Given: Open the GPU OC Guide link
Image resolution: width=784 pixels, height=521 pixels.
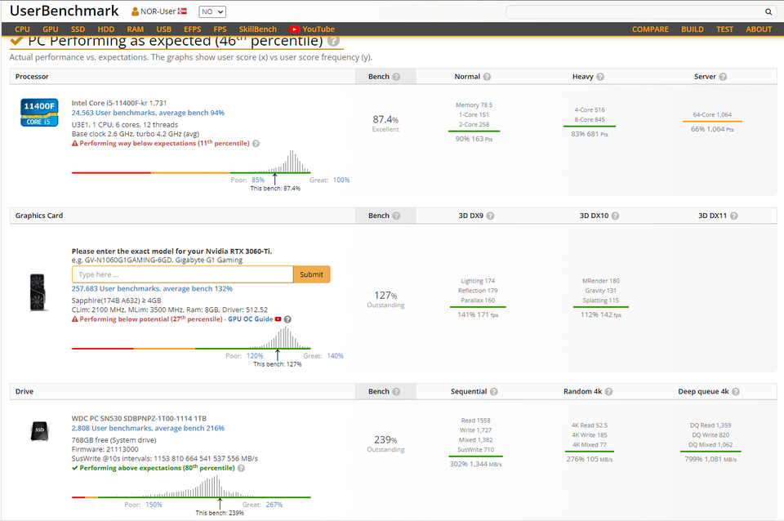Looking at the screenshot, I should tap(251, 319).
